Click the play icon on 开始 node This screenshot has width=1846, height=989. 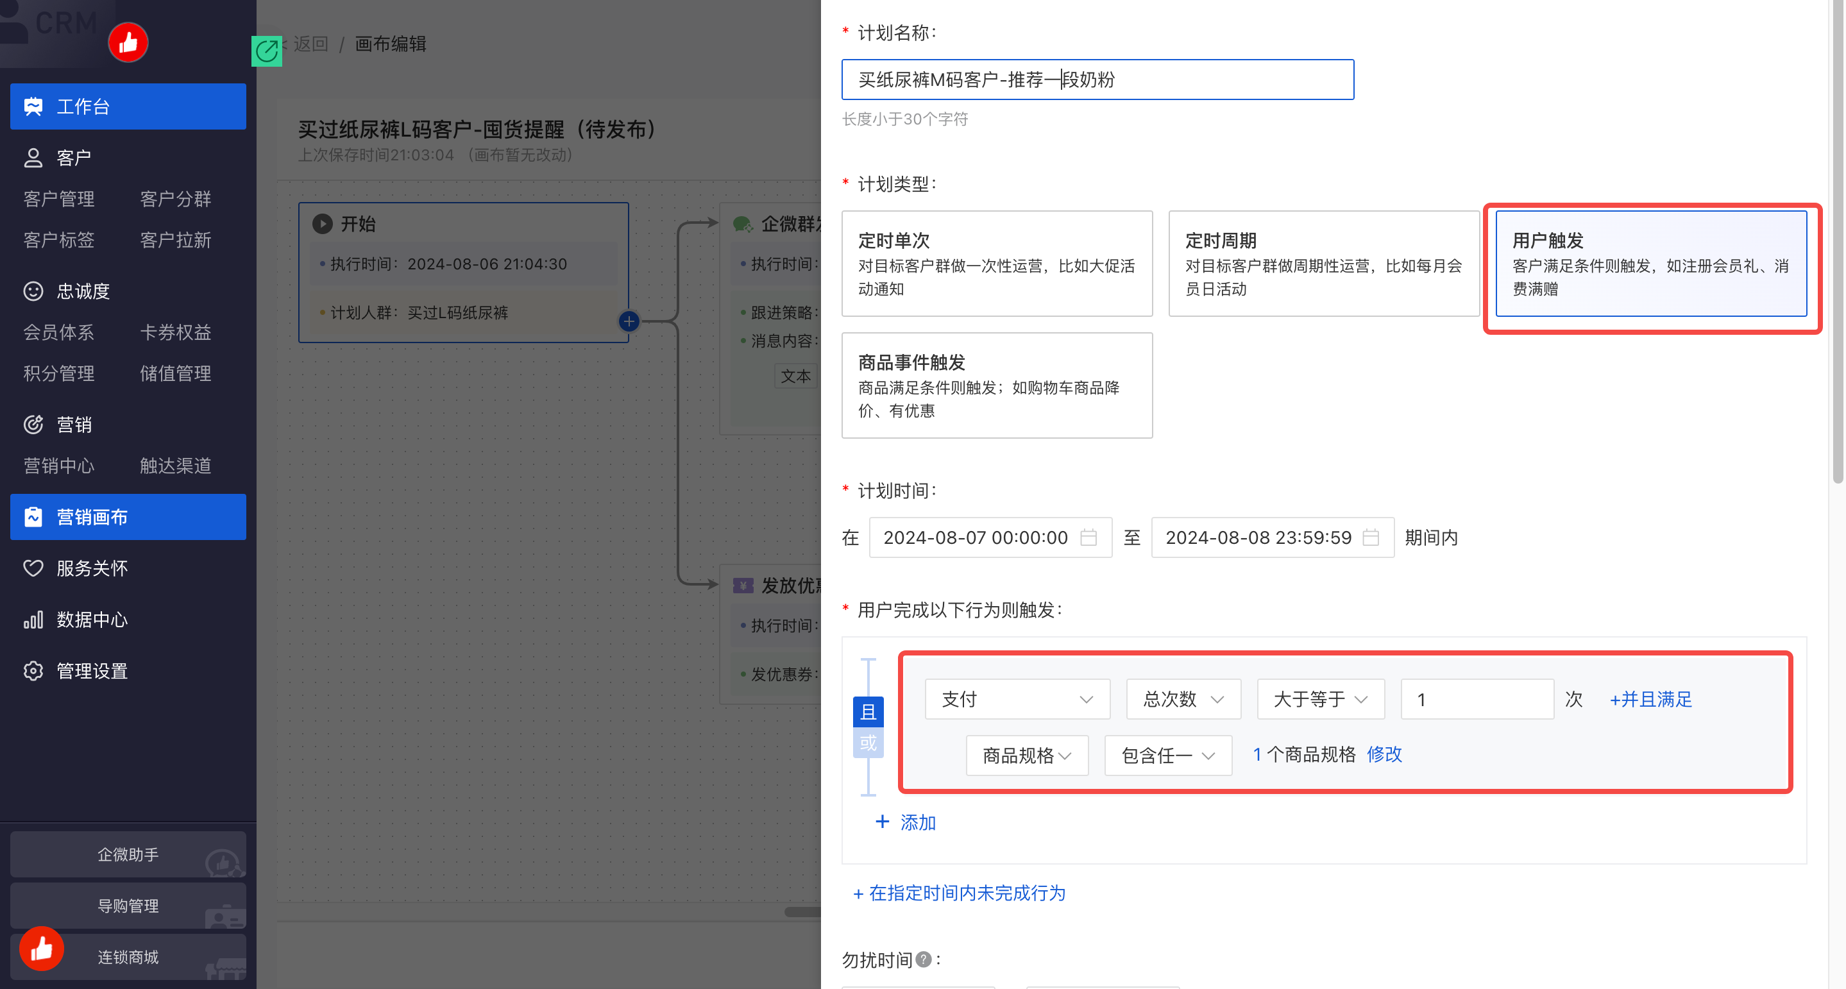[323, 224]
